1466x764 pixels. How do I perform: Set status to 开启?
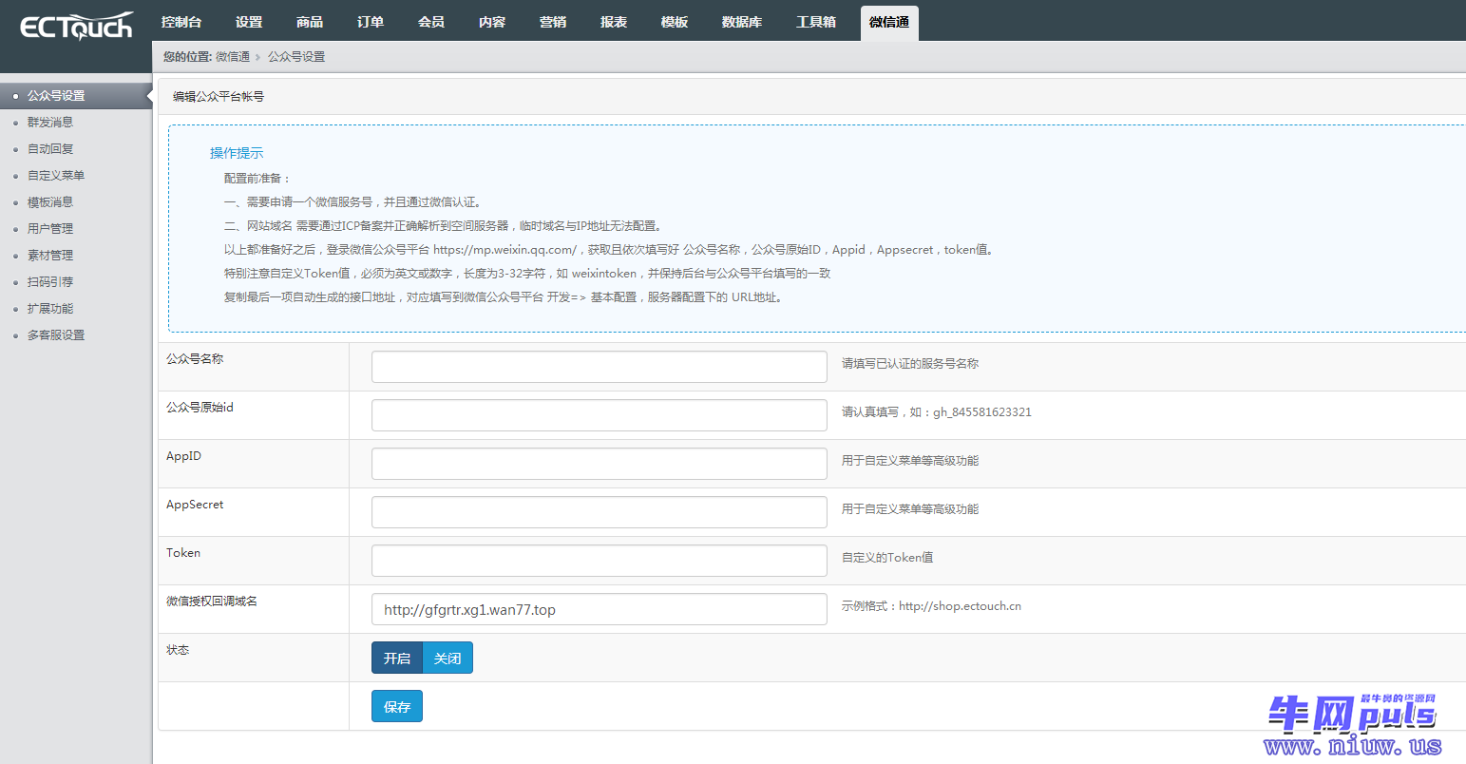tap(397, 658)
